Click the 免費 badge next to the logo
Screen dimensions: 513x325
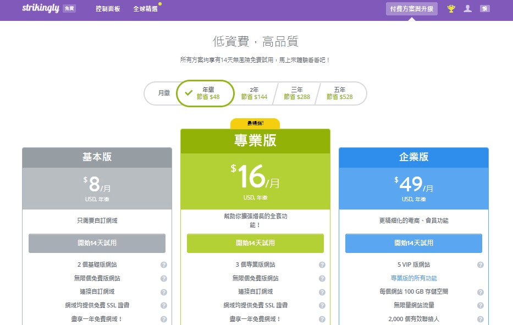(68, 8)
